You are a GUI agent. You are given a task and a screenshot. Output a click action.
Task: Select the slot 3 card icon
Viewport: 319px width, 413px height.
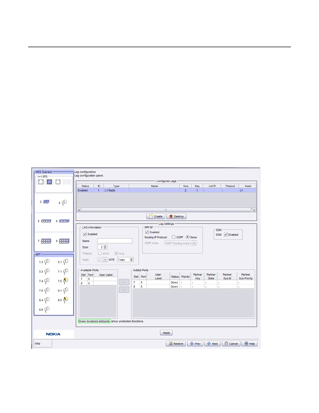click(x=46, y=202)
